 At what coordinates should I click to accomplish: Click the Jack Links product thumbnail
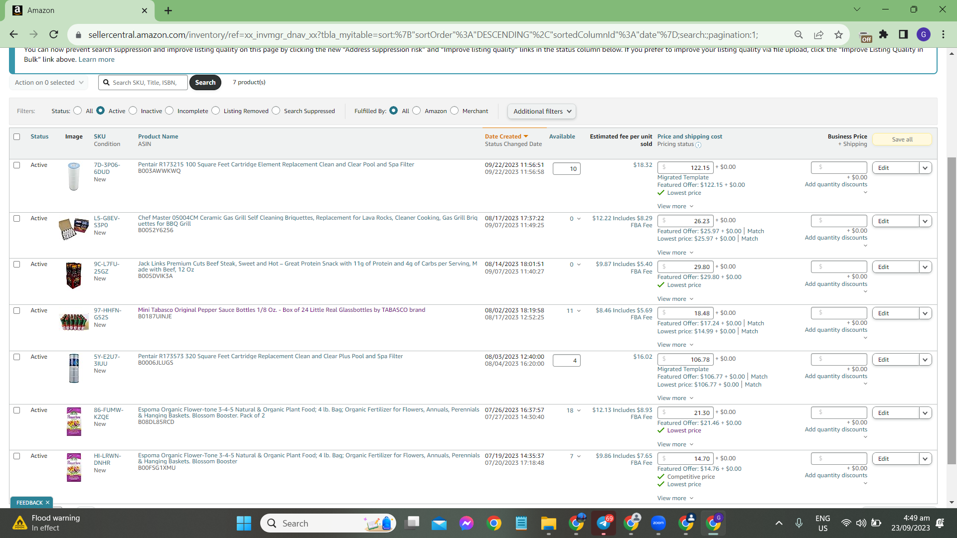click(x=74, y=275)
